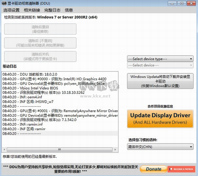Select log line RemotelyAnywhere Mirror Driver
Image resolution: width=198 pixels, height=176 pixels.
[60, 111]
